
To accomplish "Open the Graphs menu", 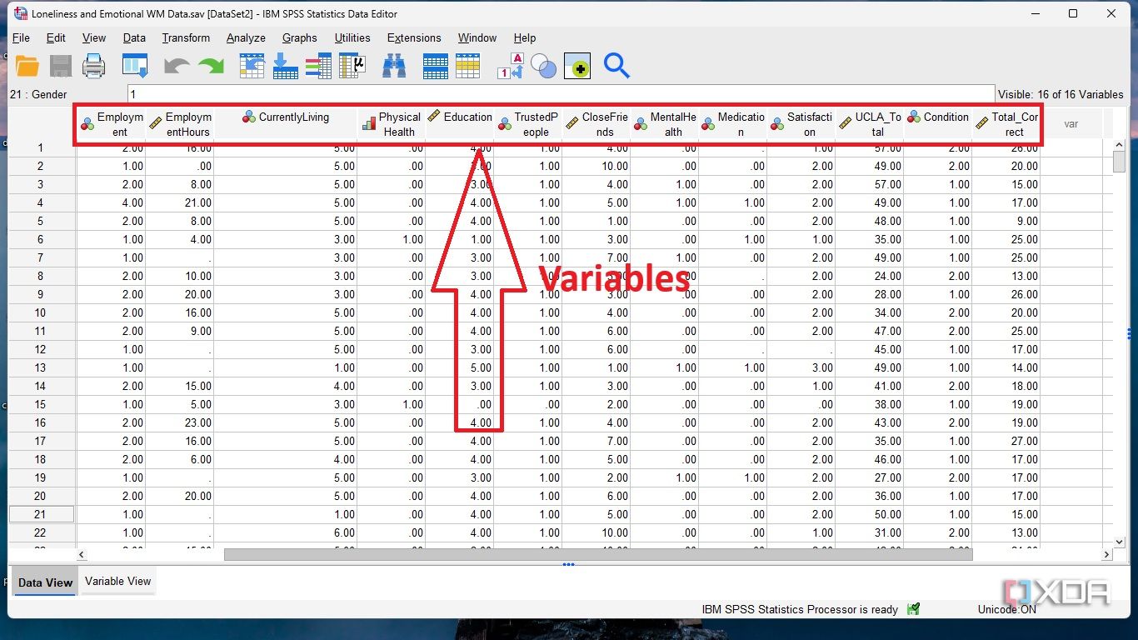I will pos(299,37).
